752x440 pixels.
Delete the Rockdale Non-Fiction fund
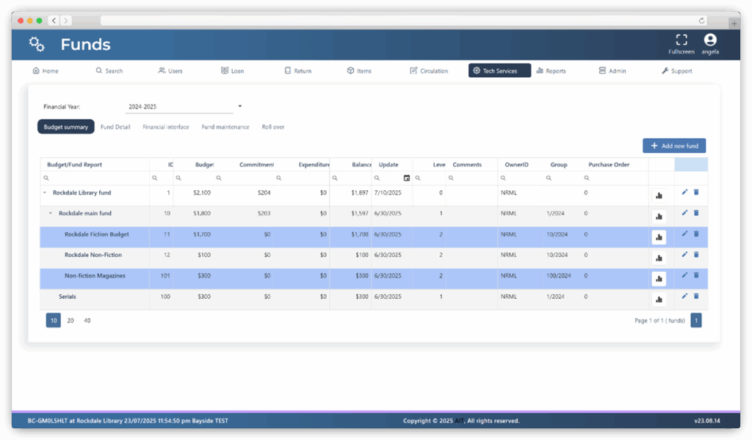point(696,254)
